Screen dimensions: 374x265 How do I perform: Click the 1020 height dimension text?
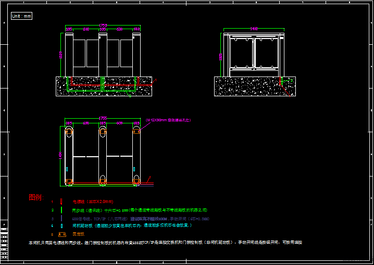coord(61,54)
